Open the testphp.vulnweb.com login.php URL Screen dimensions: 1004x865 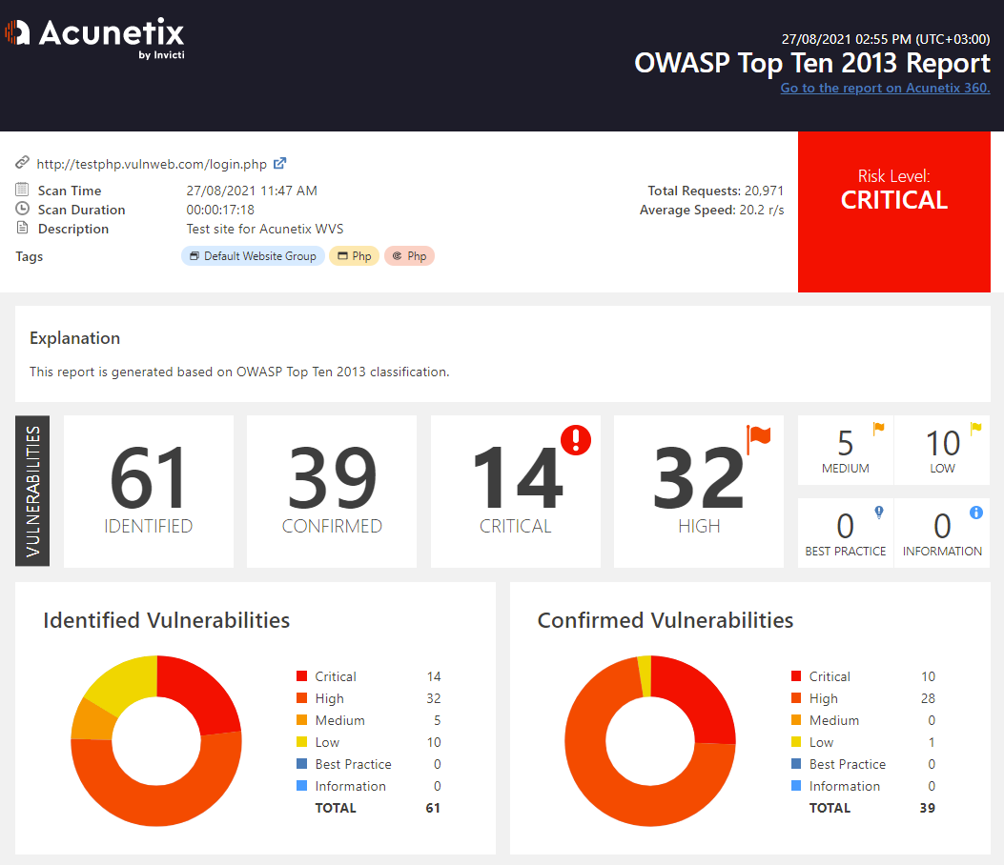tap(152, 164)
